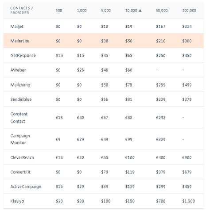
Task: Click the sort arrow beside 10,000
Action: (140, 11)
